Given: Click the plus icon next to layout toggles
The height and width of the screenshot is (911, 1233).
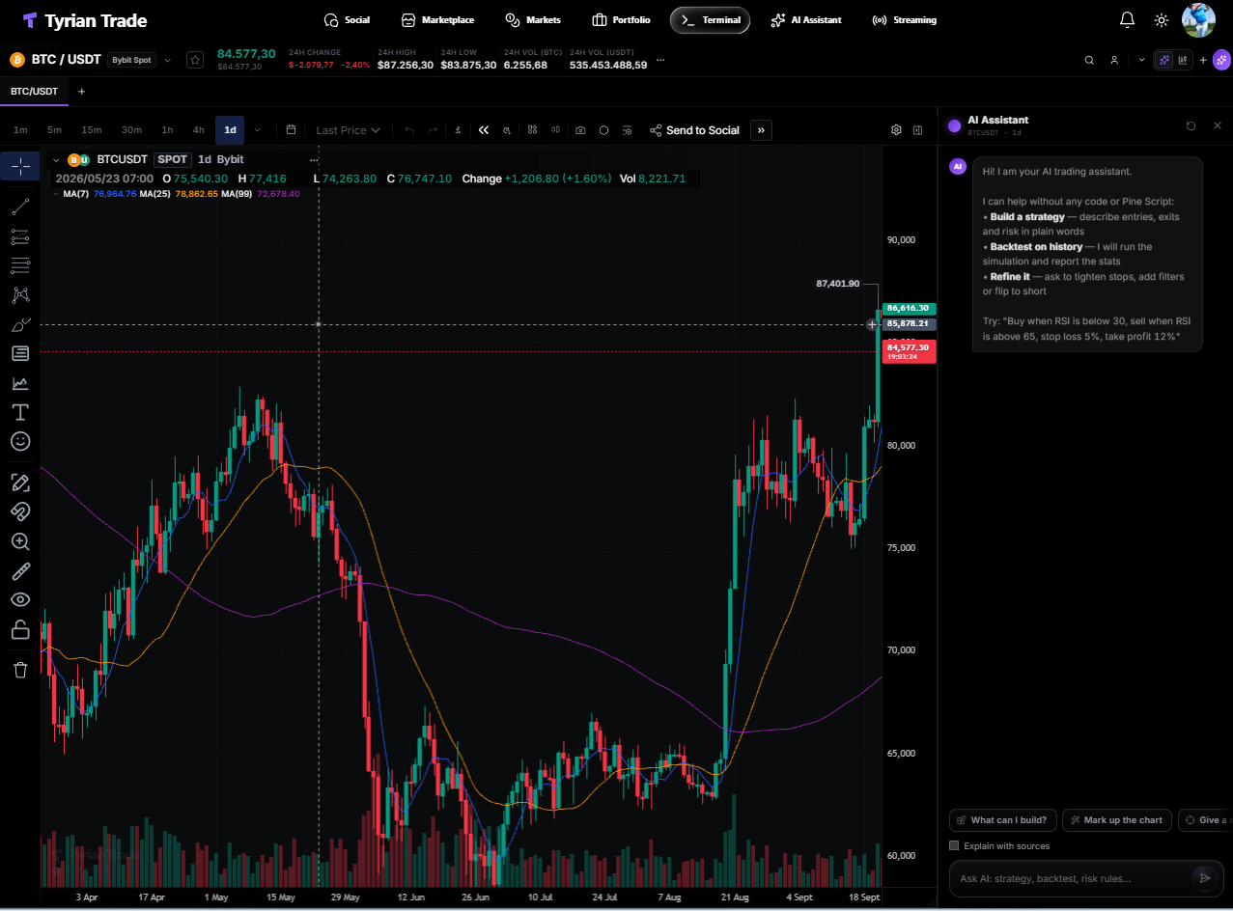Looking at the screenshot, I should point(1203,60).
